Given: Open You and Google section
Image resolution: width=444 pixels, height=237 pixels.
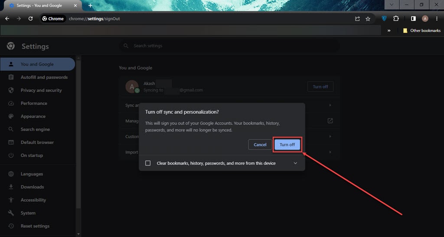Looking at the screenshot, I should (38, 64).
